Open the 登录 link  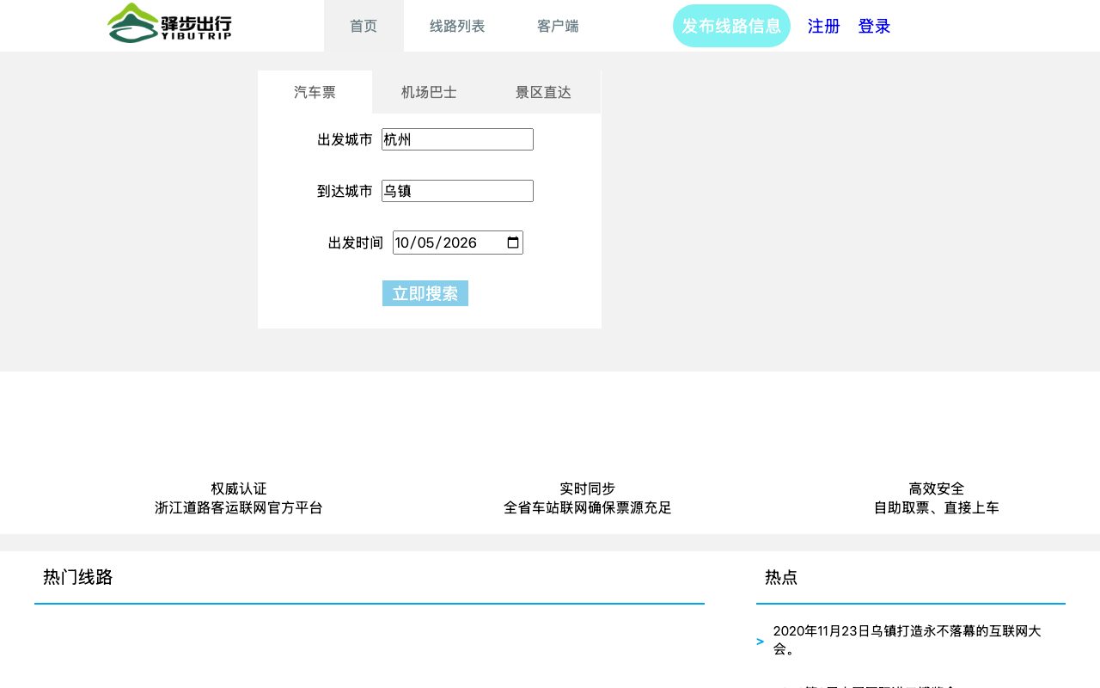click(x=874, y=26)
